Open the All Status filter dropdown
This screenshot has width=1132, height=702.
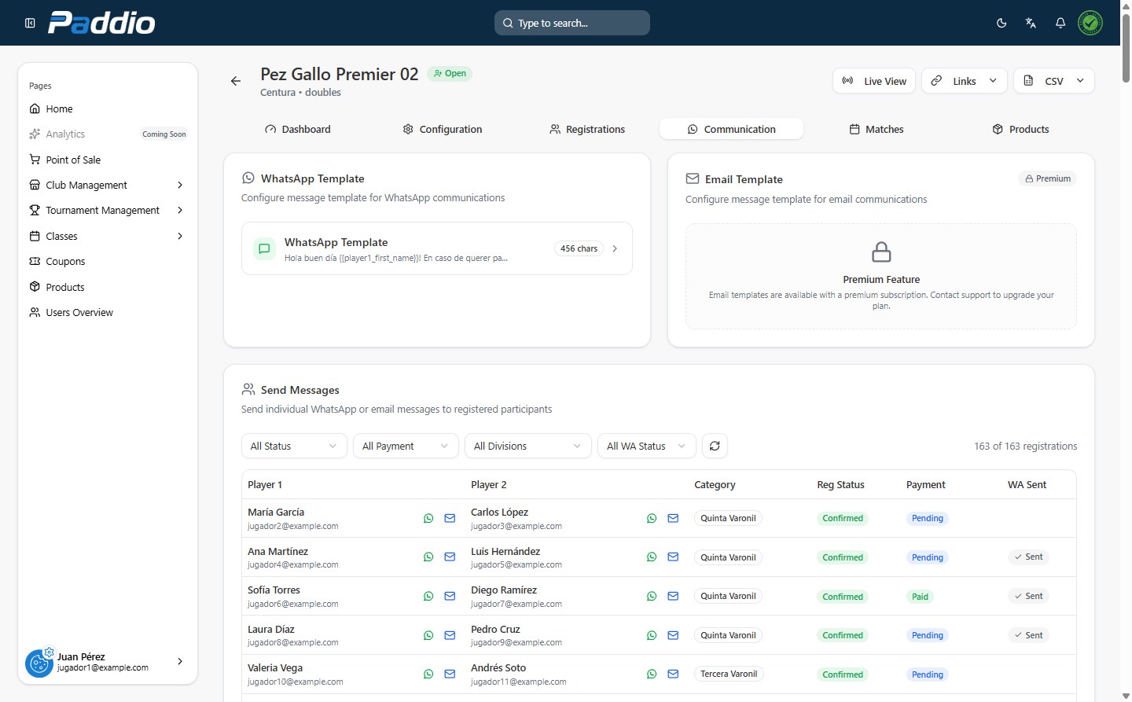pos(294,446)
